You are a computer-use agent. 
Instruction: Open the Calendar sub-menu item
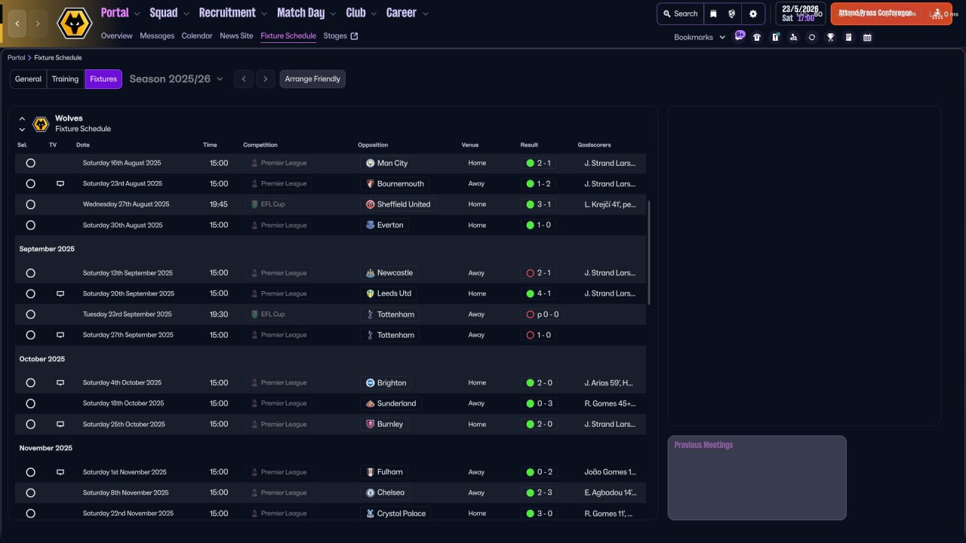[x=197, y=35]
